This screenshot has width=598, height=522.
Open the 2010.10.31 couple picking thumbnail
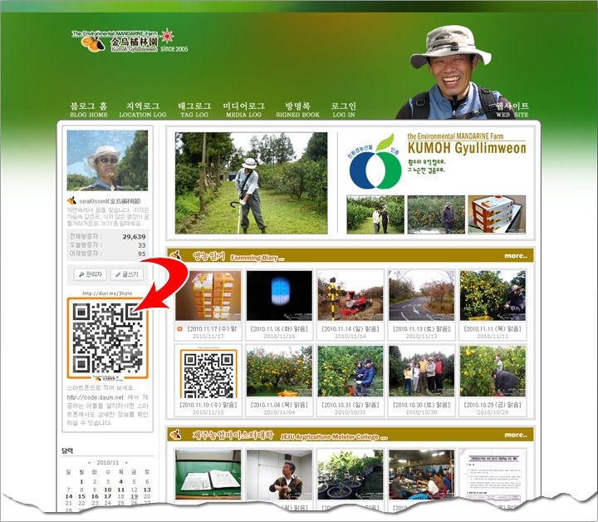350,372
